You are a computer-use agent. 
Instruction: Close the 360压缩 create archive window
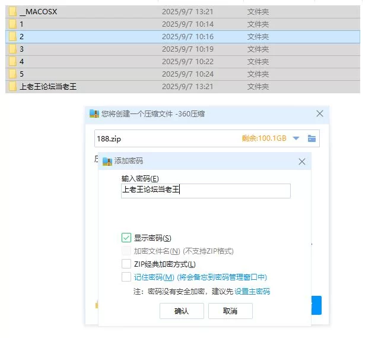320,113
